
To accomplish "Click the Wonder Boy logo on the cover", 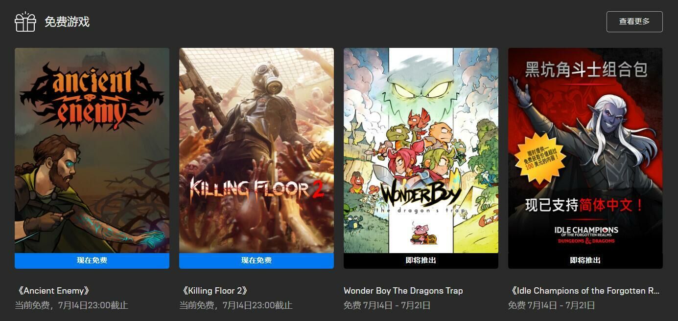I will coord(421,197).
